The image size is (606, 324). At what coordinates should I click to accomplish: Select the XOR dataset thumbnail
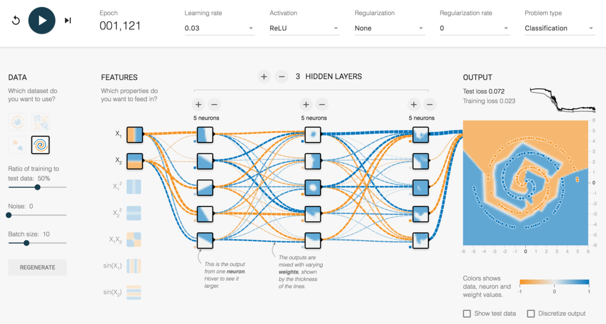pyautogui.click(x=41, y=122)
